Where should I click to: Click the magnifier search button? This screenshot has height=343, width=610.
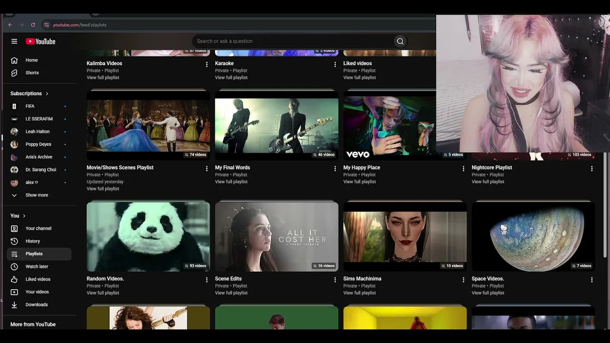[x=400, y=41]
